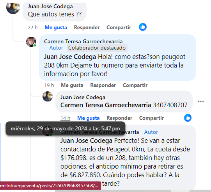The width and height of the screenshot is (211, 192).
Task: Click Juan Jose Codega mention in peugeot reply
Action: [x=70, y=57]
